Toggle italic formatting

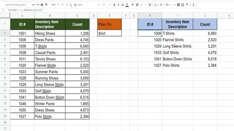118,5
